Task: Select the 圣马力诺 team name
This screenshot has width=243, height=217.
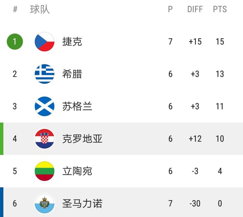Action: tap(82, 204)
